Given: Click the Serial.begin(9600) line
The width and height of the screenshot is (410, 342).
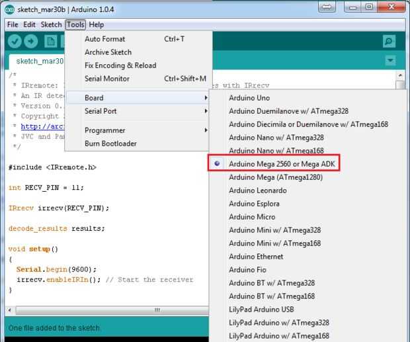Looking at the screenshot, I should click(56, 269).
